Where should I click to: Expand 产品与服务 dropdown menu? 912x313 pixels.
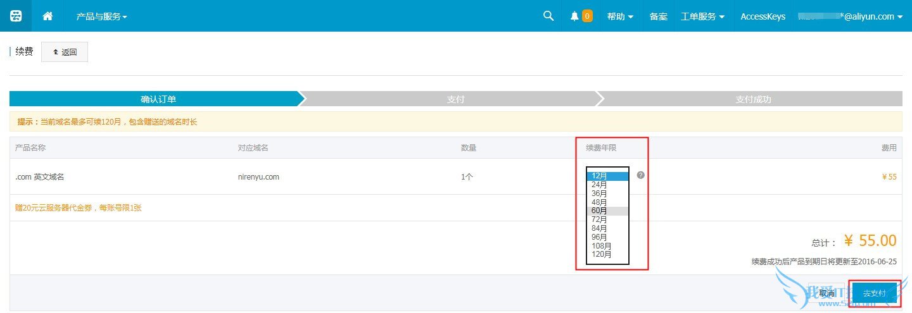pyautogui.click(x=101, y=16)
